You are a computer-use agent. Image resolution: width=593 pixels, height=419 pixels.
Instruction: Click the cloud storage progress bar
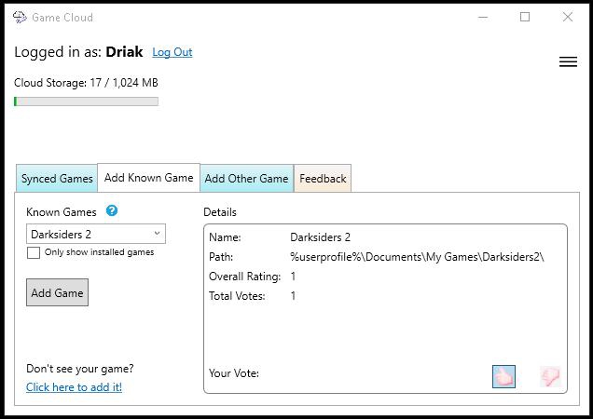(86, 101)
